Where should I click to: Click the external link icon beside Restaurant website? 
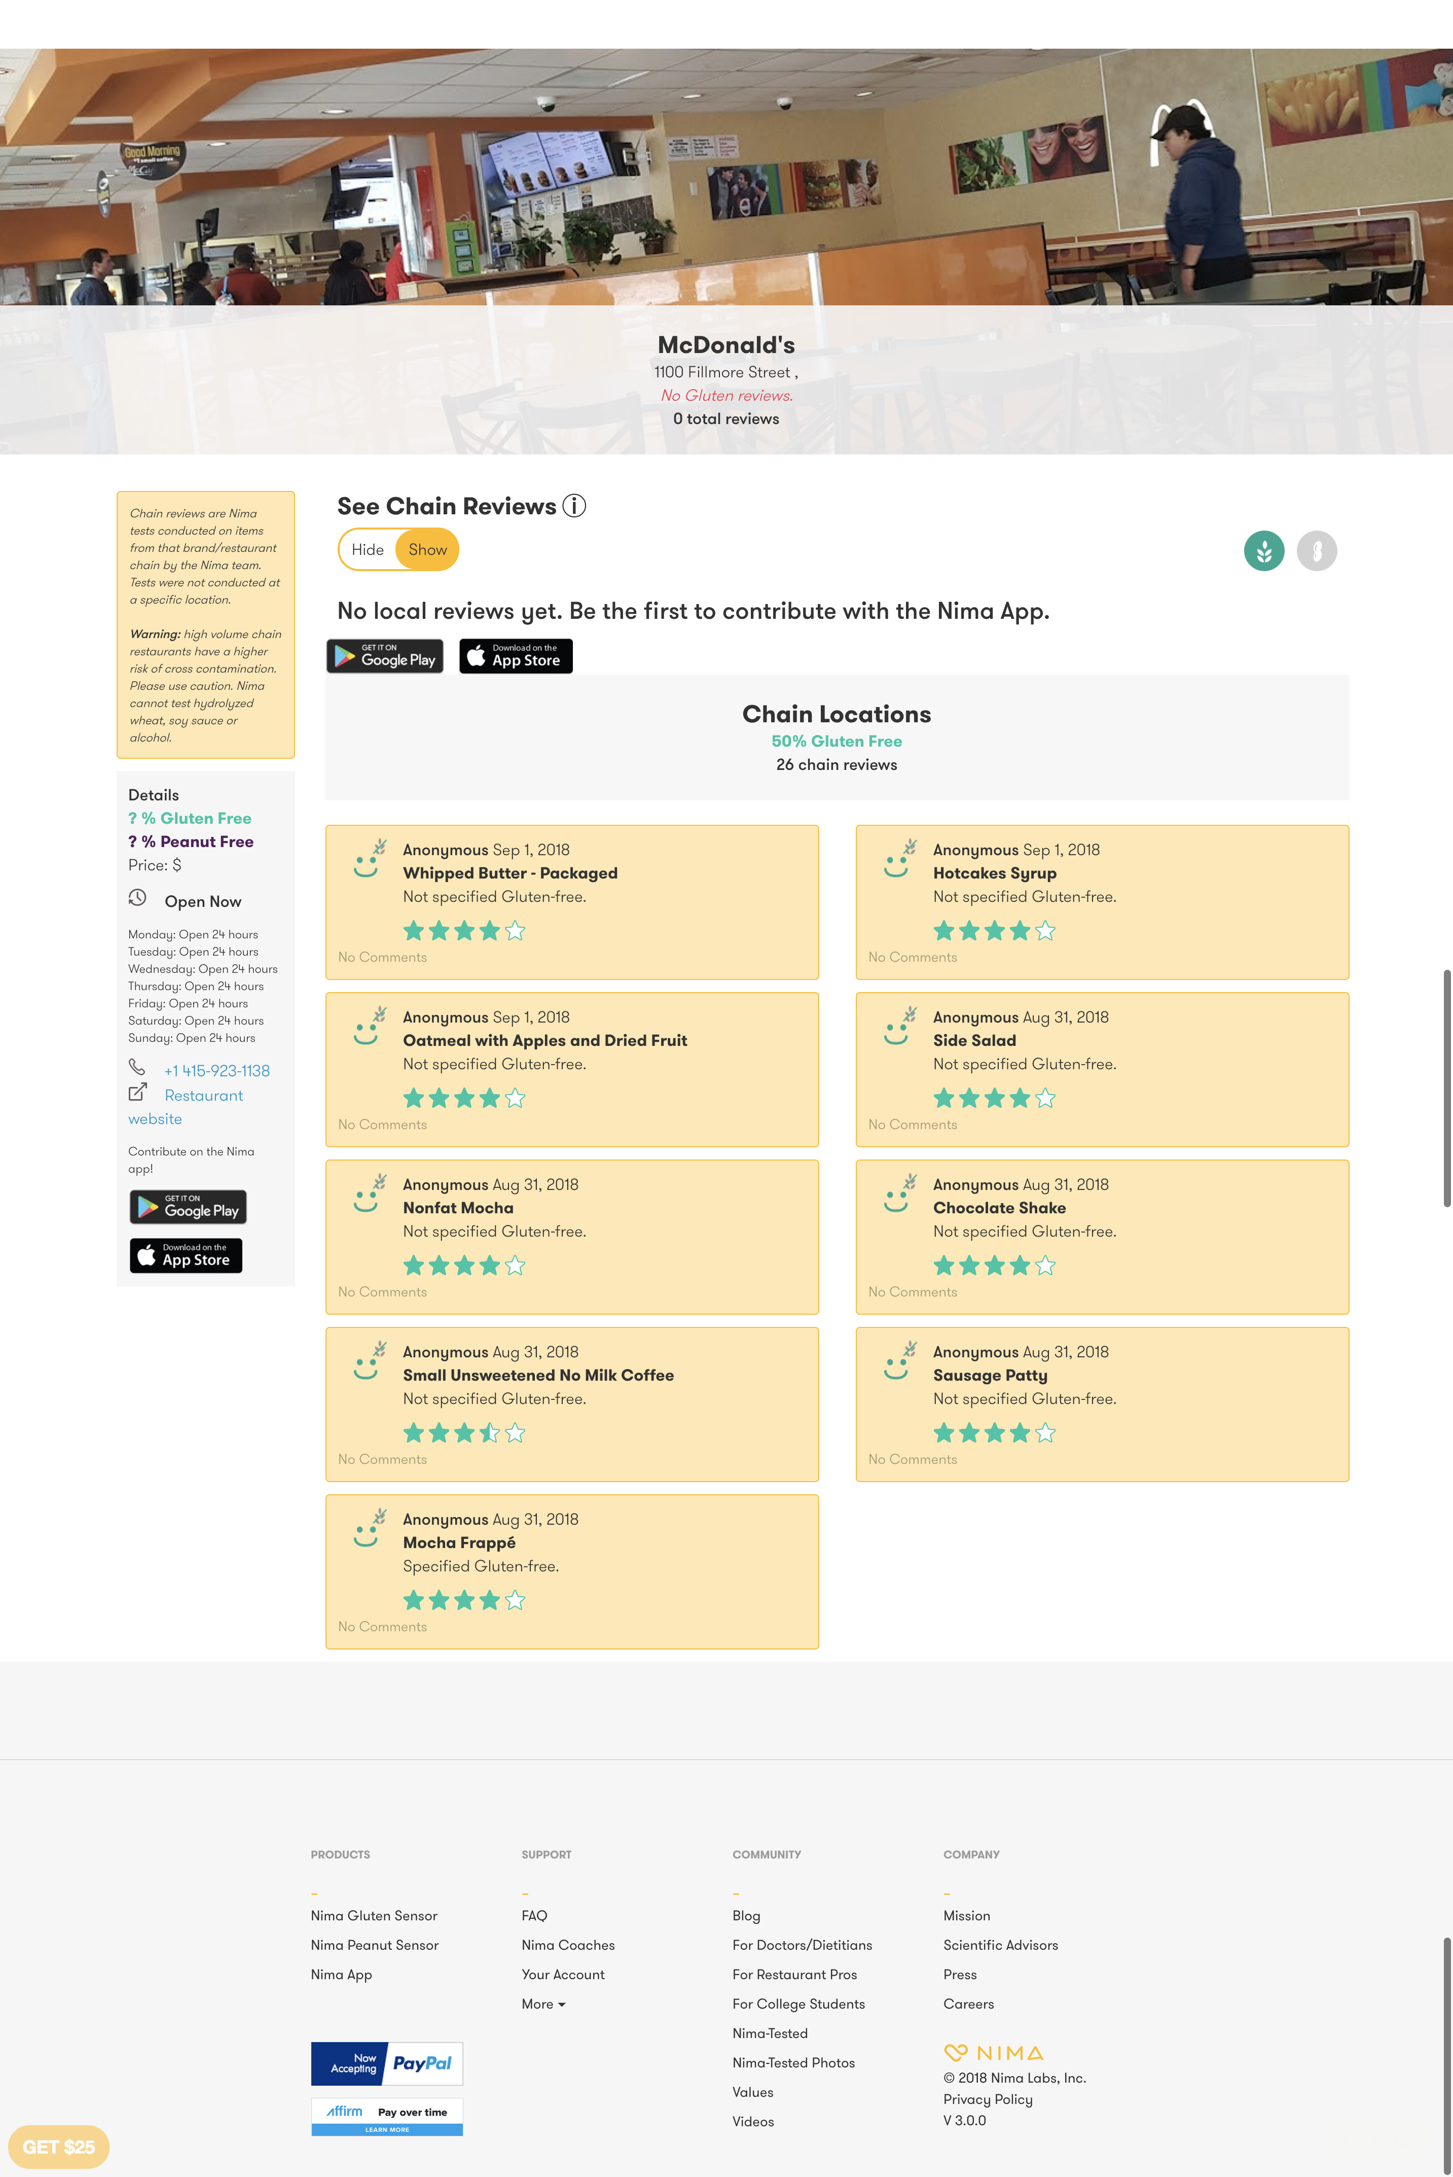(x=137, y=1092)
